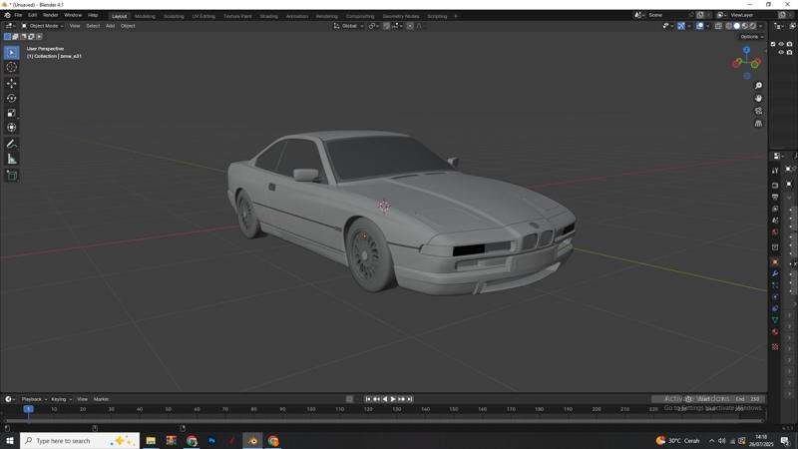This screenshot has width=798, height=449.
Task: Switch to the Modeling workspace tab
Action: tap(145, 16)
